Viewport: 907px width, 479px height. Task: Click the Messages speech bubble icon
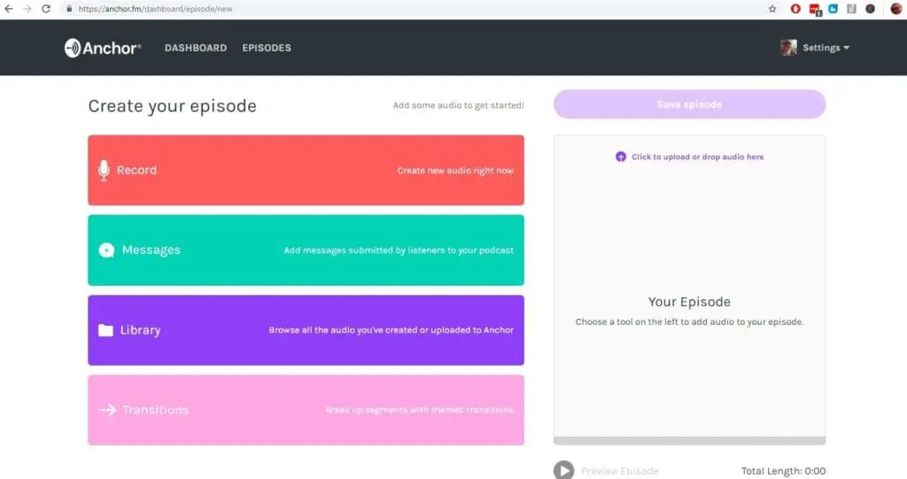(x=106, y=250)
